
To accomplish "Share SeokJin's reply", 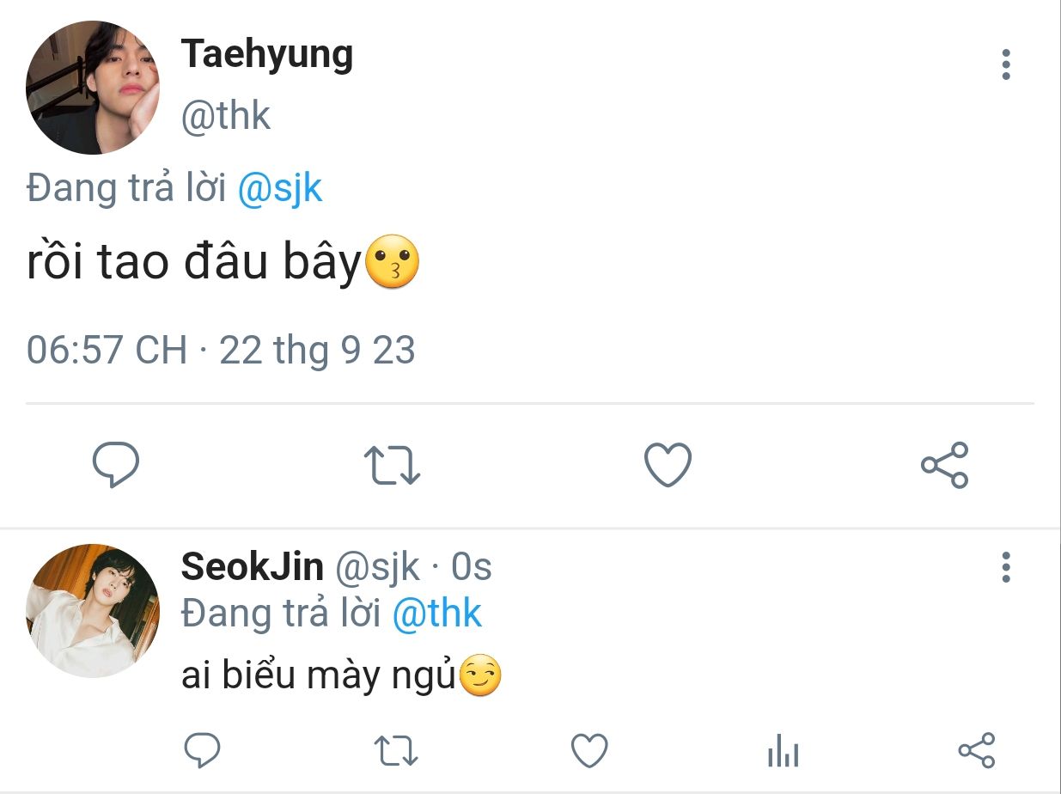I will pos(976,750).
